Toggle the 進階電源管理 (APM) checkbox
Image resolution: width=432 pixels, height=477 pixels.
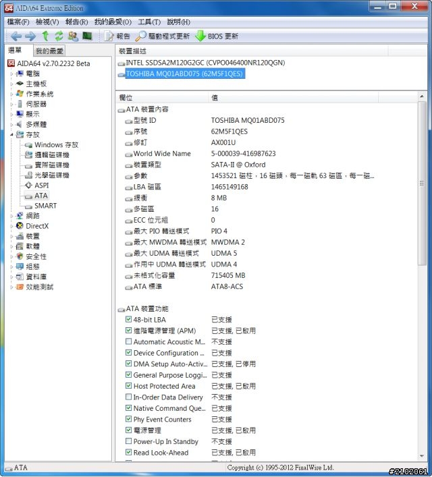point(128,331)
